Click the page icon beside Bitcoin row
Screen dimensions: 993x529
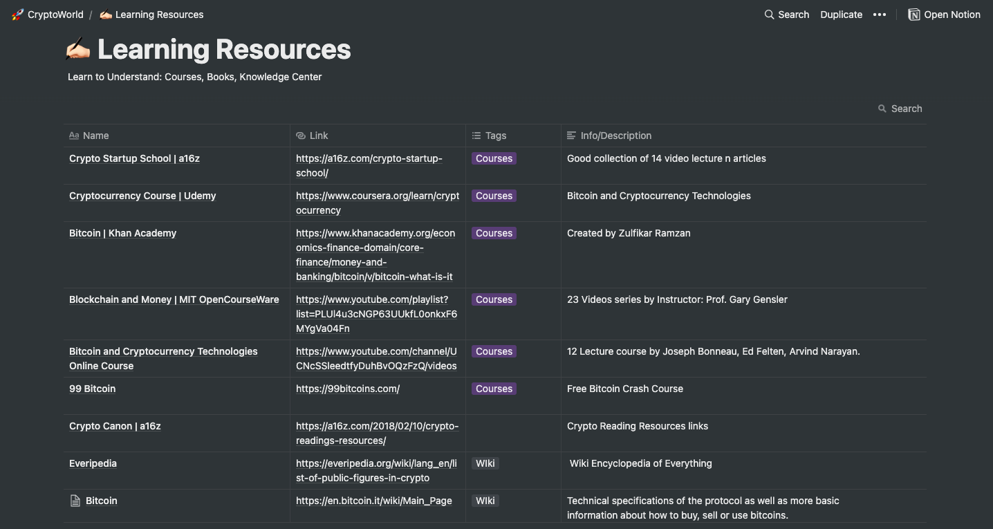coord(75,501)
